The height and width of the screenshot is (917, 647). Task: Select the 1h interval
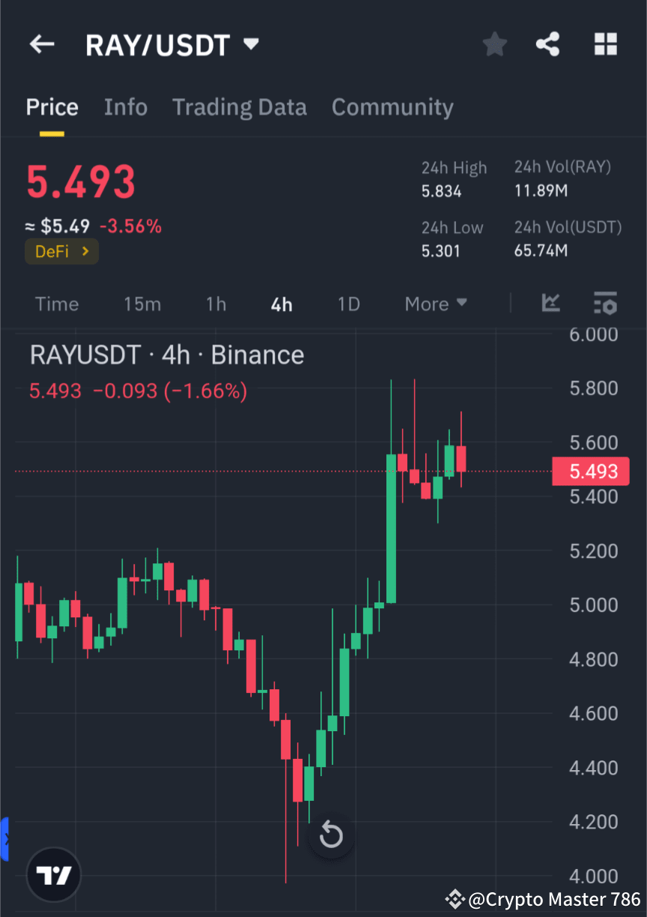pyautogui.click(x=216, y=304)
